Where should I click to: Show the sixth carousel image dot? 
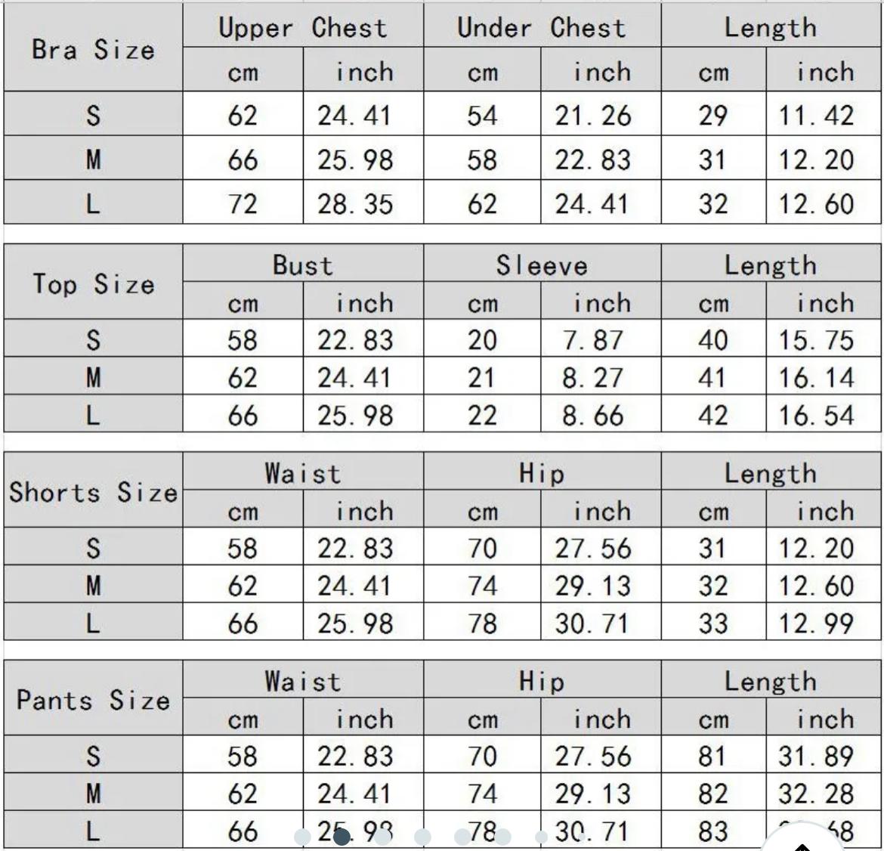(x=502, y=837)
